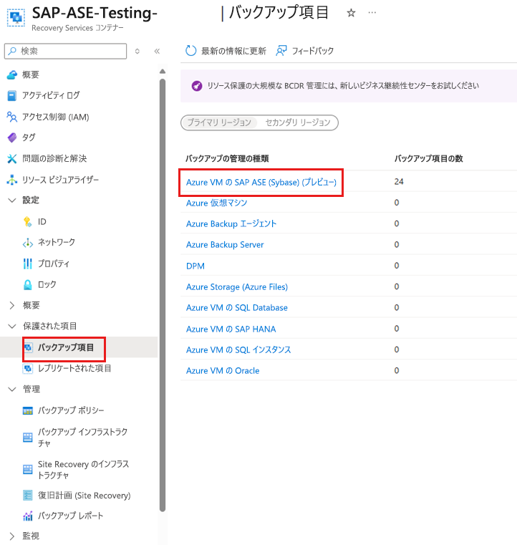Click the バックアップ項目の数 column header
Image resolution: width=517 pixels, height=545 pixels.
(x=428, y=159)
